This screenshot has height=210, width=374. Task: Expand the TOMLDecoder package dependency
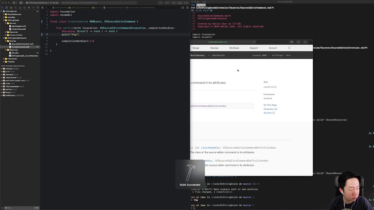click(x=2, y=78)
